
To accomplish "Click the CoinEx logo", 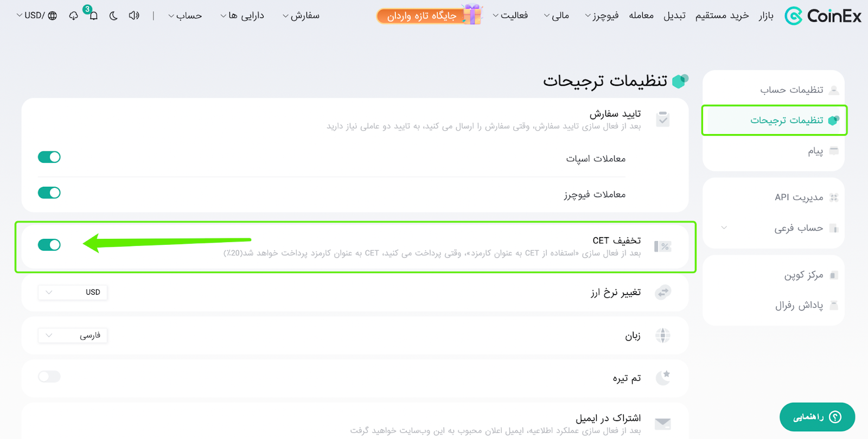I will pos(823,16).
